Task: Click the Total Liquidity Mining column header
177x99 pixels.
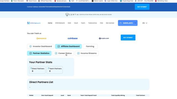Action: tap(118, 95)
